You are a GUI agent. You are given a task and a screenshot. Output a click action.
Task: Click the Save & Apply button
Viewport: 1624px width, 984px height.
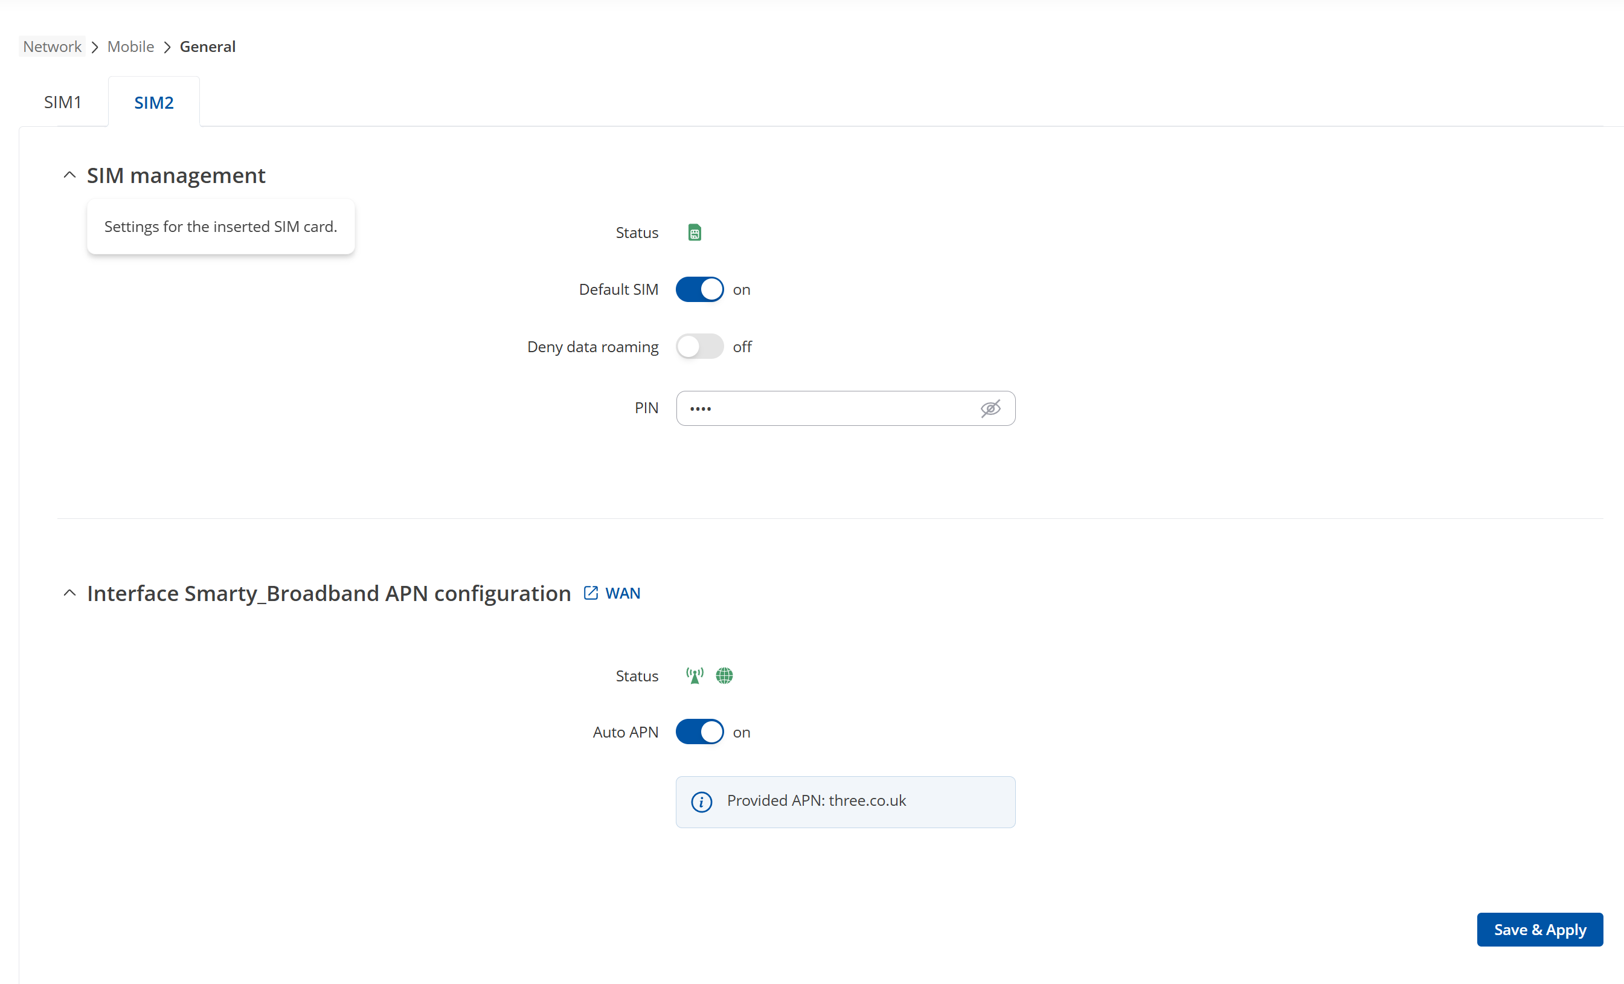(1539, 929)
